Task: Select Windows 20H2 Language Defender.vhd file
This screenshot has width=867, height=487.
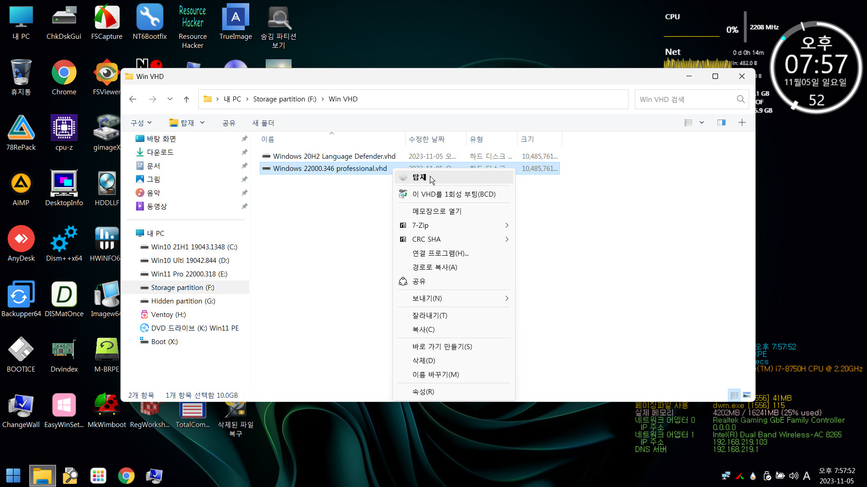Action: (410, 156)
